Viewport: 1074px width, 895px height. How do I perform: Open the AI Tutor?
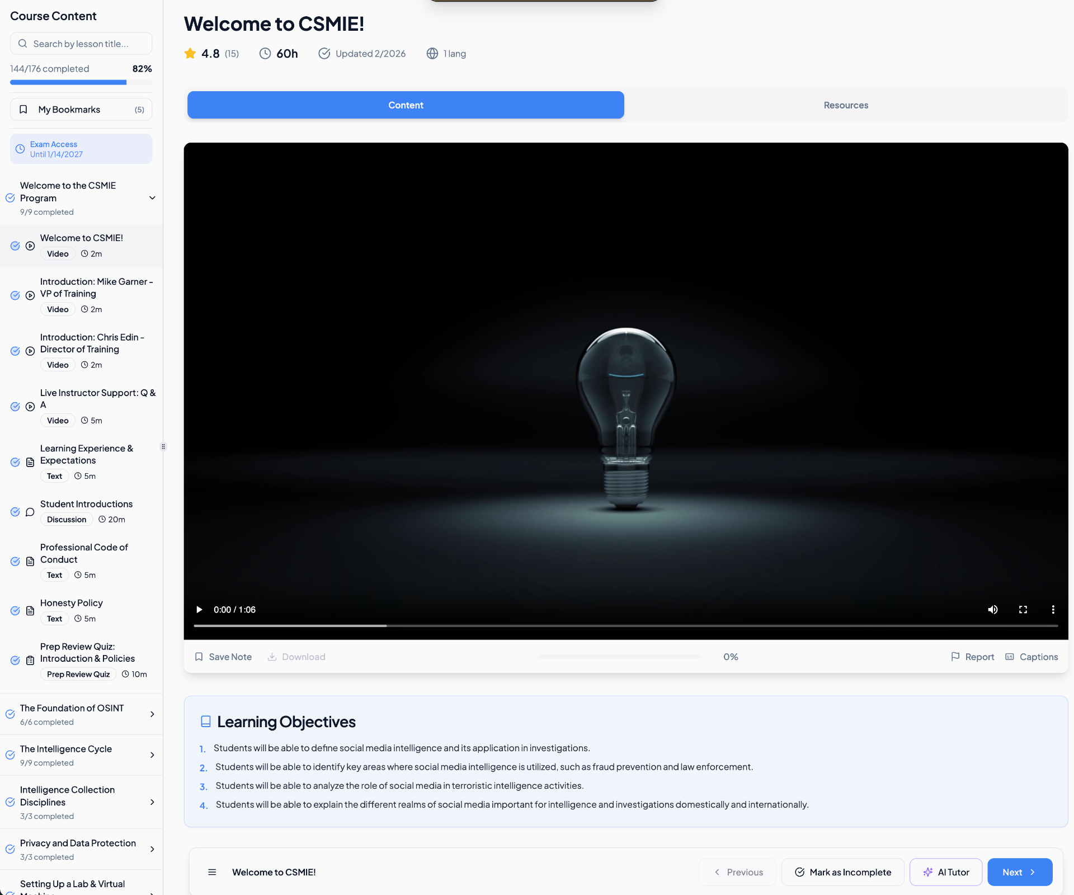(946, 872)
